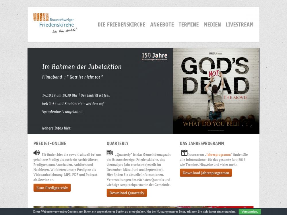Image resolution: width=287 pixels, height=215 pixels.
Task: Click the 150 Jahre anniversary badge
Action: (154, 56)
